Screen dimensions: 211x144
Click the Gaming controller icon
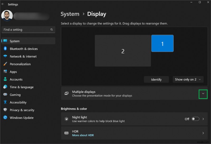click(5, 95)
